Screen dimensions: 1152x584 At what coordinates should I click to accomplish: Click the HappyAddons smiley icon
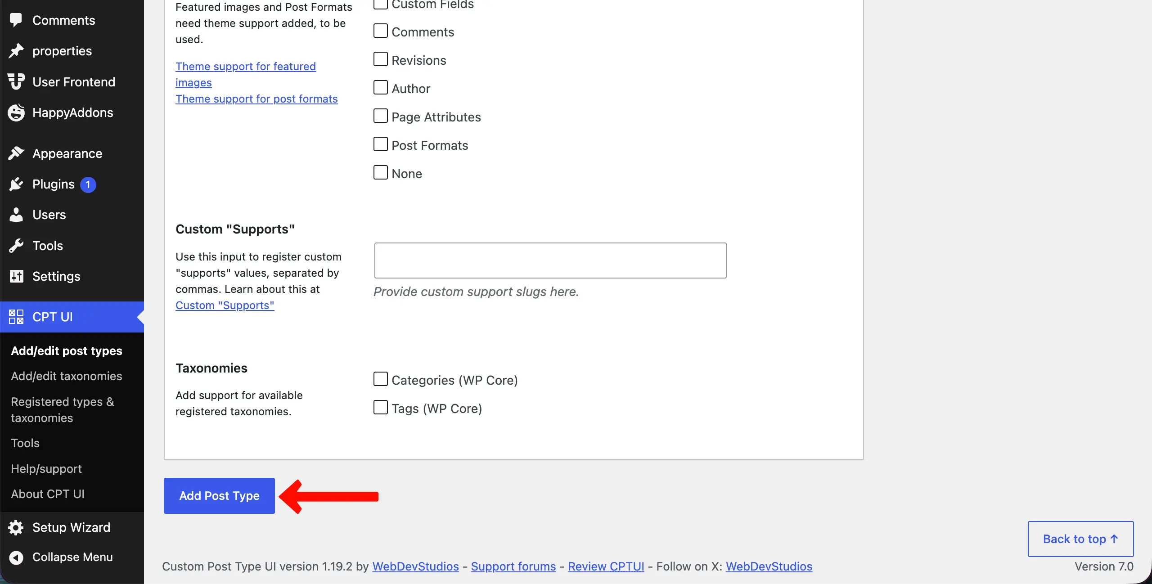[16, 112]
